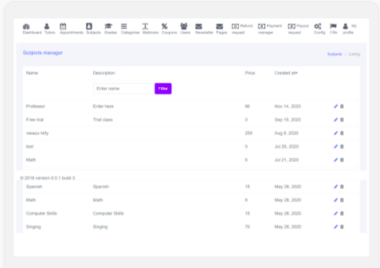Delete the Computer Skills subject
The height and width of the screenshot is (268, 380).
click(342, 213)
